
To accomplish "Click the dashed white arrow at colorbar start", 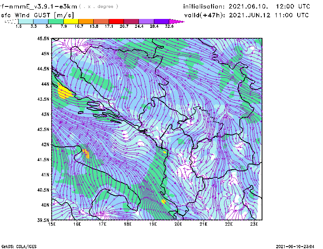I will (11, 21).
